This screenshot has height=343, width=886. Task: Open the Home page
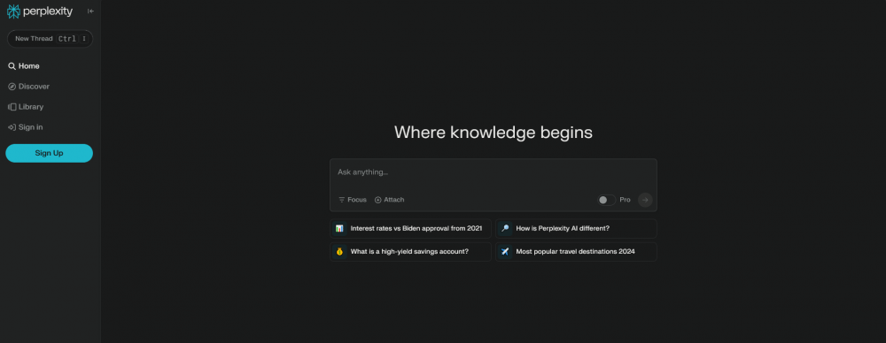pyautogui.click(x=24, y=66)
